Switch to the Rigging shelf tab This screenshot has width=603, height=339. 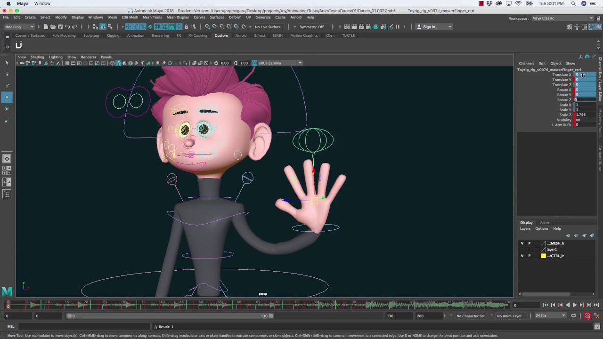113,35
